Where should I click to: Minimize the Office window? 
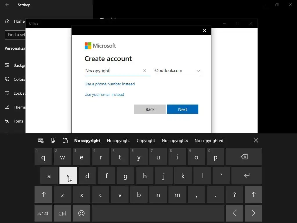pyautogui.click(x=224, y=24)
